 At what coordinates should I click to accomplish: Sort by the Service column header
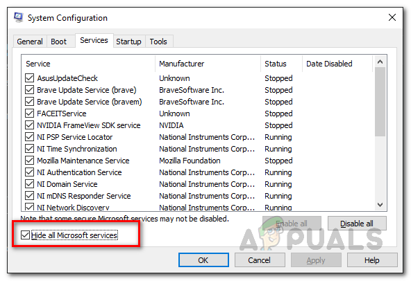(x=88, y=64)
